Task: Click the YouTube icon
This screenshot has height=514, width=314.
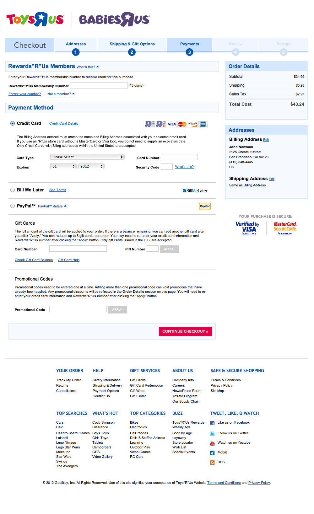Action: tap(213, 443)
